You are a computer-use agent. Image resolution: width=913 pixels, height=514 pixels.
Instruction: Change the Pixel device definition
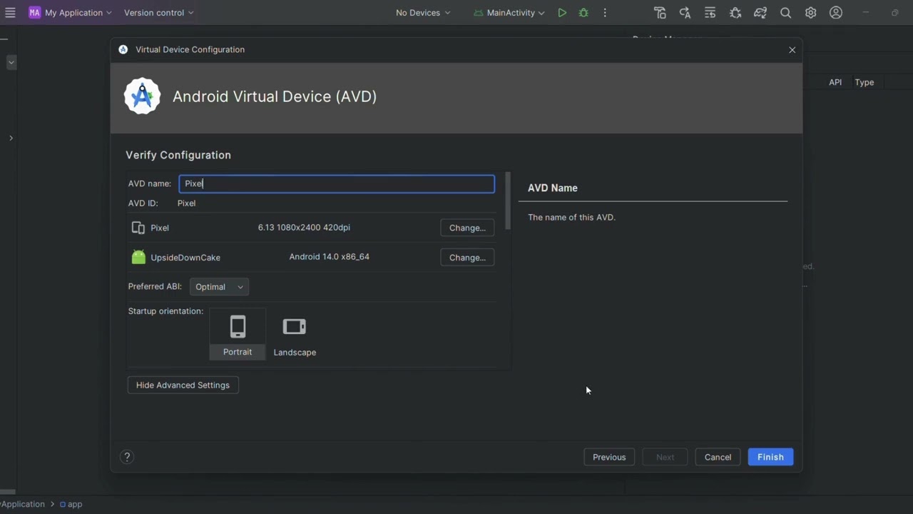coord(467,228)
